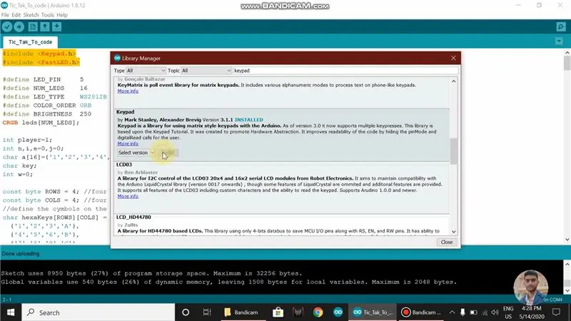Click the #include <FastLED.h> line

tap(41, 62)
